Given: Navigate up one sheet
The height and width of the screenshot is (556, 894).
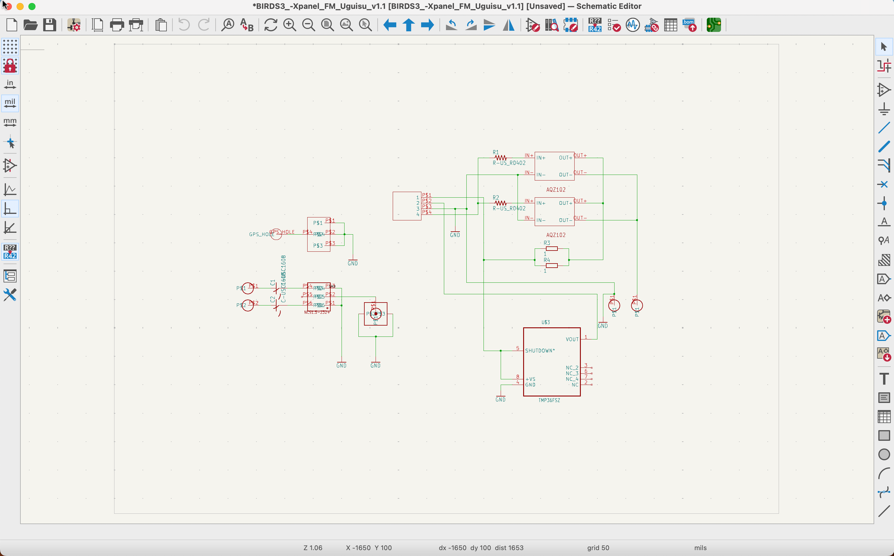Looking at the screenshot, I should click(x=408, y=25).
